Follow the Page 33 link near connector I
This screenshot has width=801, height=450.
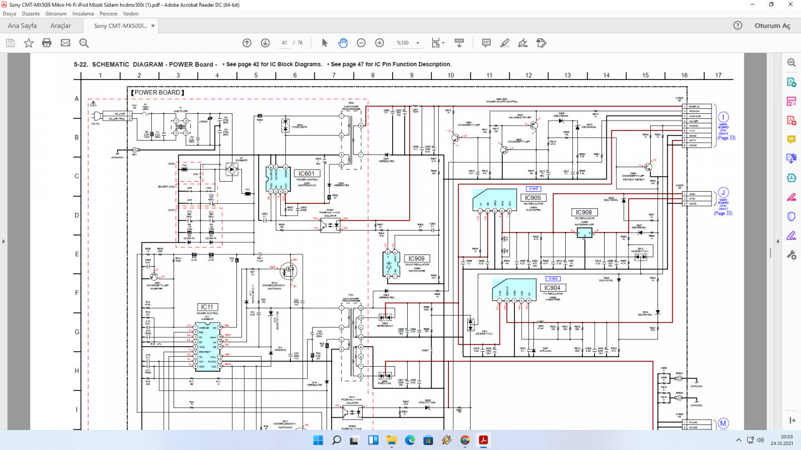click(x=726, y=138)
